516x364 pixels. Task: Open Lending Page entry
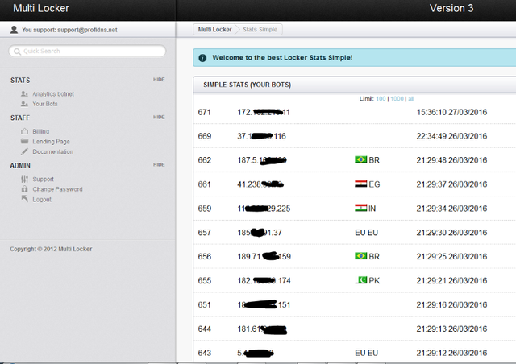pyautogui.click(x=51, y=142)
